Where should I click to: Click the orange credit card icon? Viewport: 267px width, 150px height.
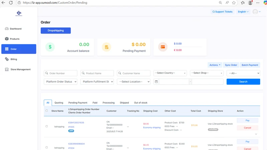(163, 47)
